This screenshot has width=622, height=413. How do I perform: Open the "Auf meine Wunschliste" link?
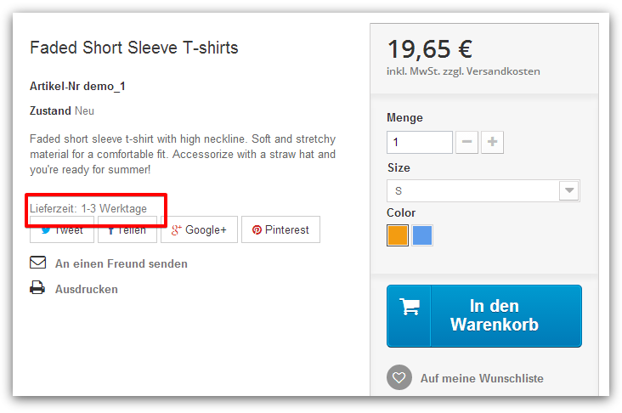click(482, 378)
